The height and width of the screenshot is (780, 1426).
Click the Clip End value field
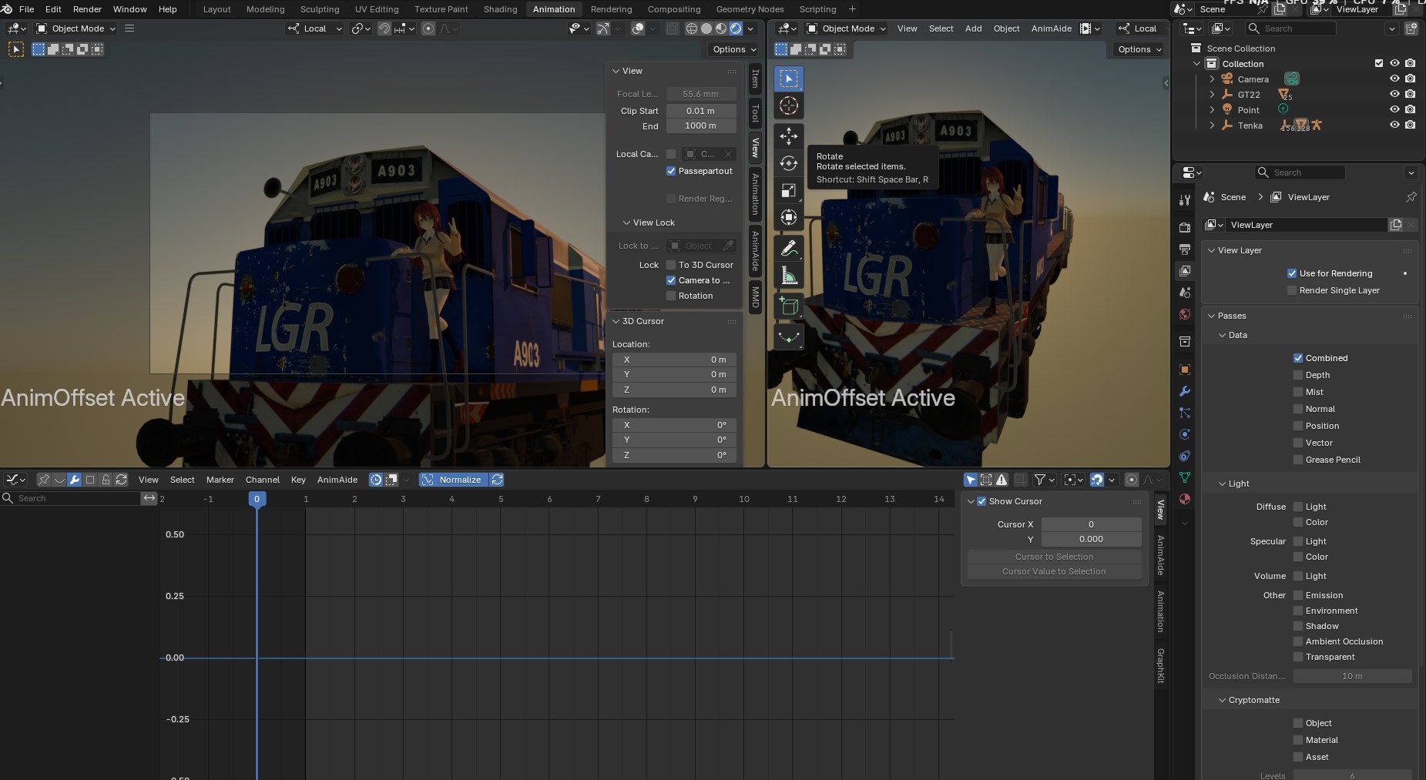click(700, 126)
